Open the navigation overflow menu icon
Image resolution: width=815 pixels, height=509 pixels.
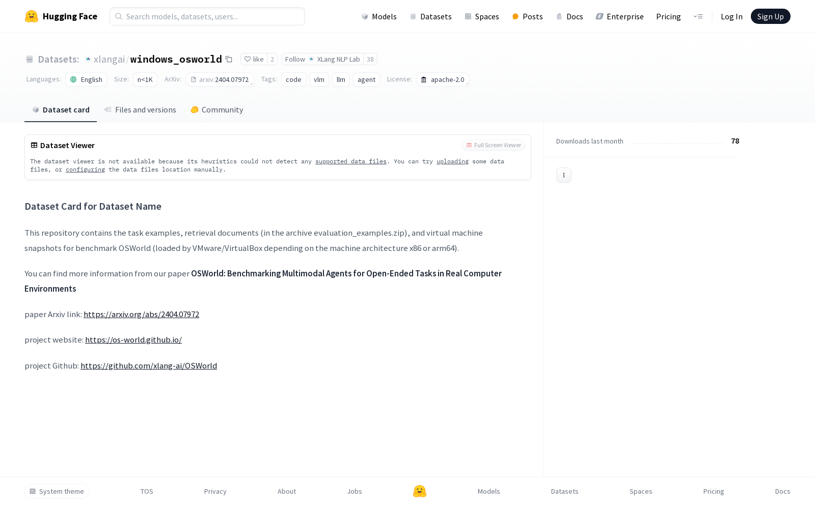[x=698, y=16]
